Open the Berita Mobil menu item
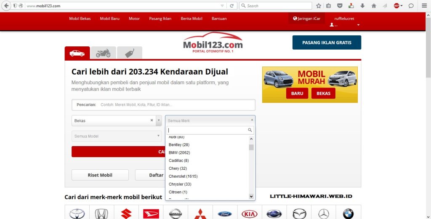This screenshot has height=219, width=431. tap(192, 19)
